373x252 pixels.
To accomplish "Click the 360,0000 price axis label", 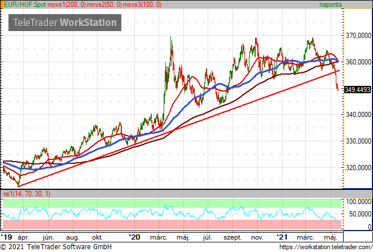I will (358, 62).
